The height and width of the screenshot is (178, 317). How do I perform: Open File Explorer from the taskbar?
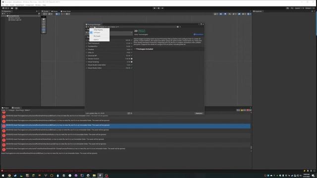94,176
